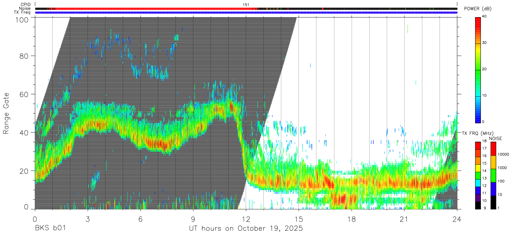
Task: Select the 30 tick on POWER color bar
Action: pyautogui.click(x=484, y=43)
